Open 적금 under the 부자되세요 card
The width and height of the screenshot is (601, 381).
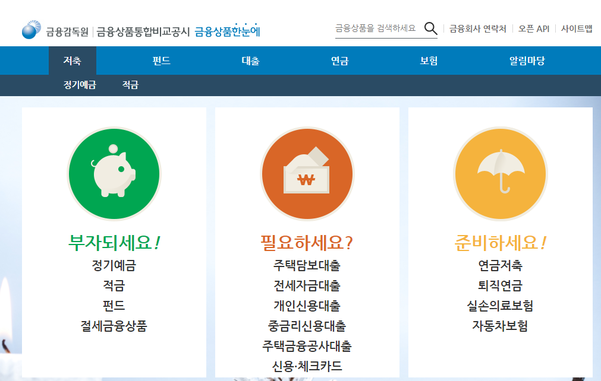(114, 286)
